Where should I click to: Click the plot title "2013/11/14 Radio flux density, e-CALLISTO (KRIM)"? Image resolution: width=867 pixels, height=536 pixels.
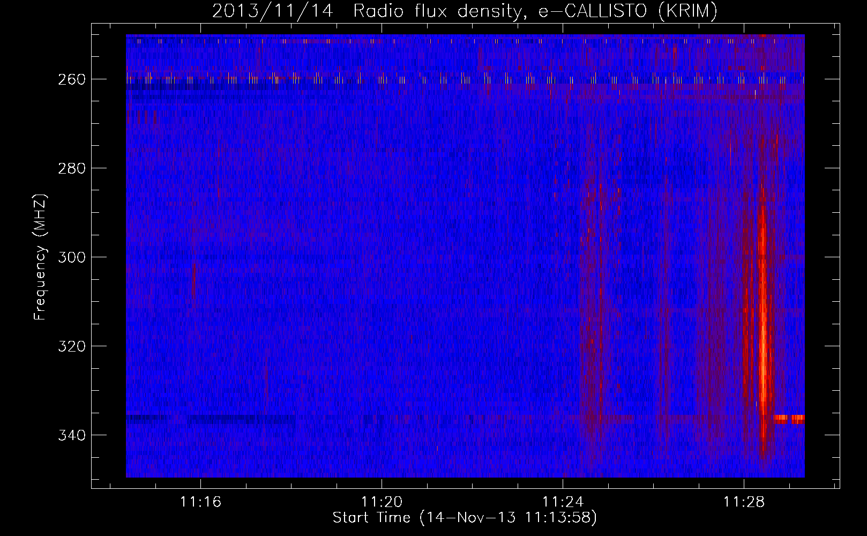[x=465, y=11]
